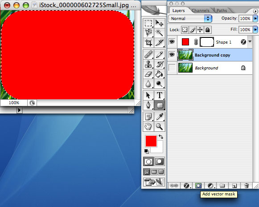Open the adjustment layer menu button

pyautogui.click(x=211, y=186)
